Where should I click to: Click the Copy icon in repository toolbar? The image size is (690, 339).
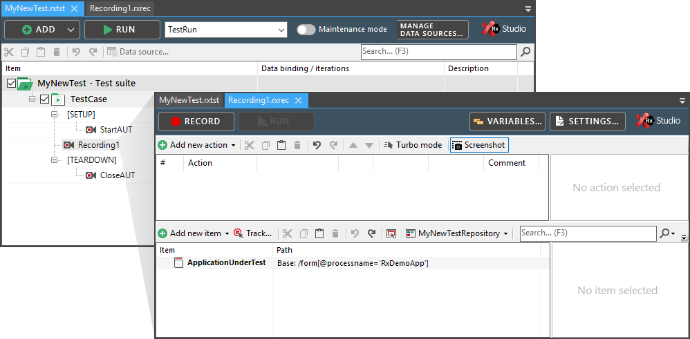pyautogui.click(x=304, y=233)
